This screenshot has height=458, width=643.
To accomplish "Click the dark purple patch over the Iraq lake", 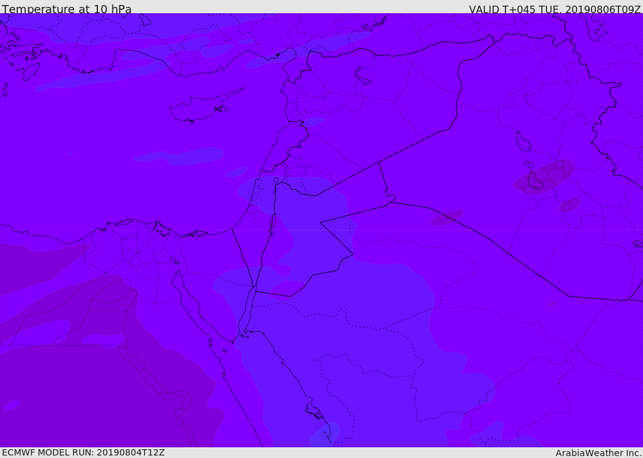I will [544, 177].
